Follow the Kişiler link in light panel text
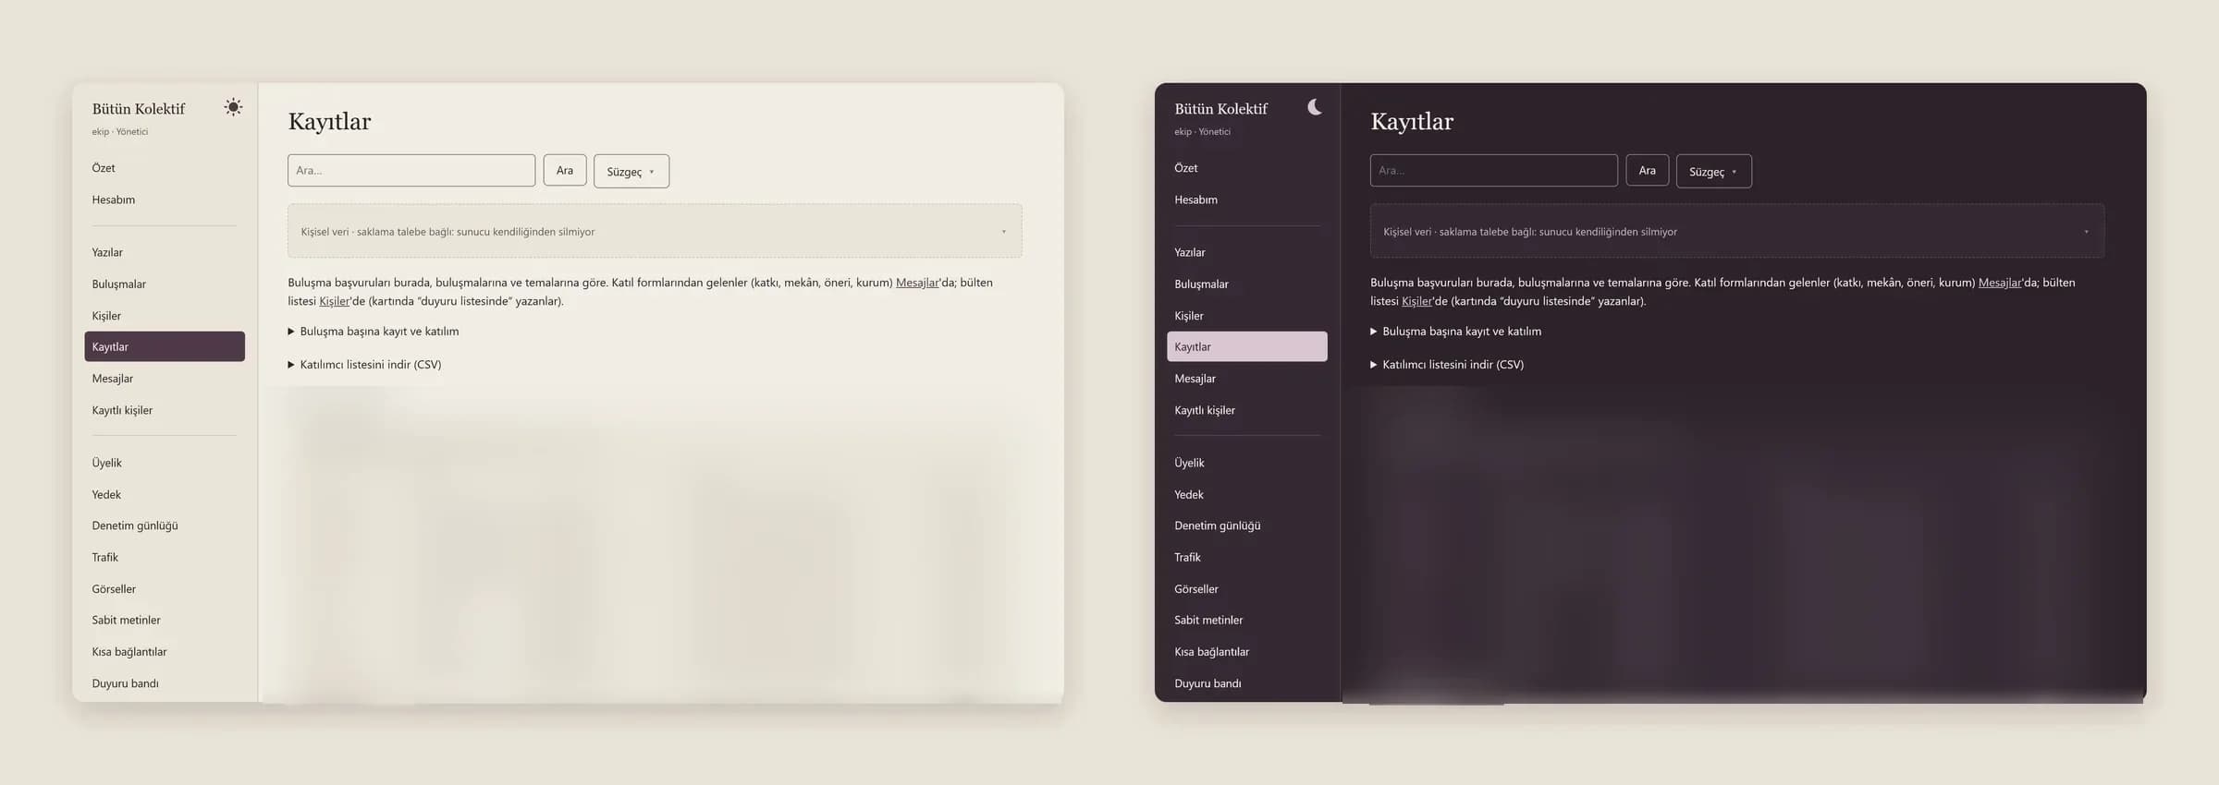Screen dimensions: 2219x785 point(335,301)
